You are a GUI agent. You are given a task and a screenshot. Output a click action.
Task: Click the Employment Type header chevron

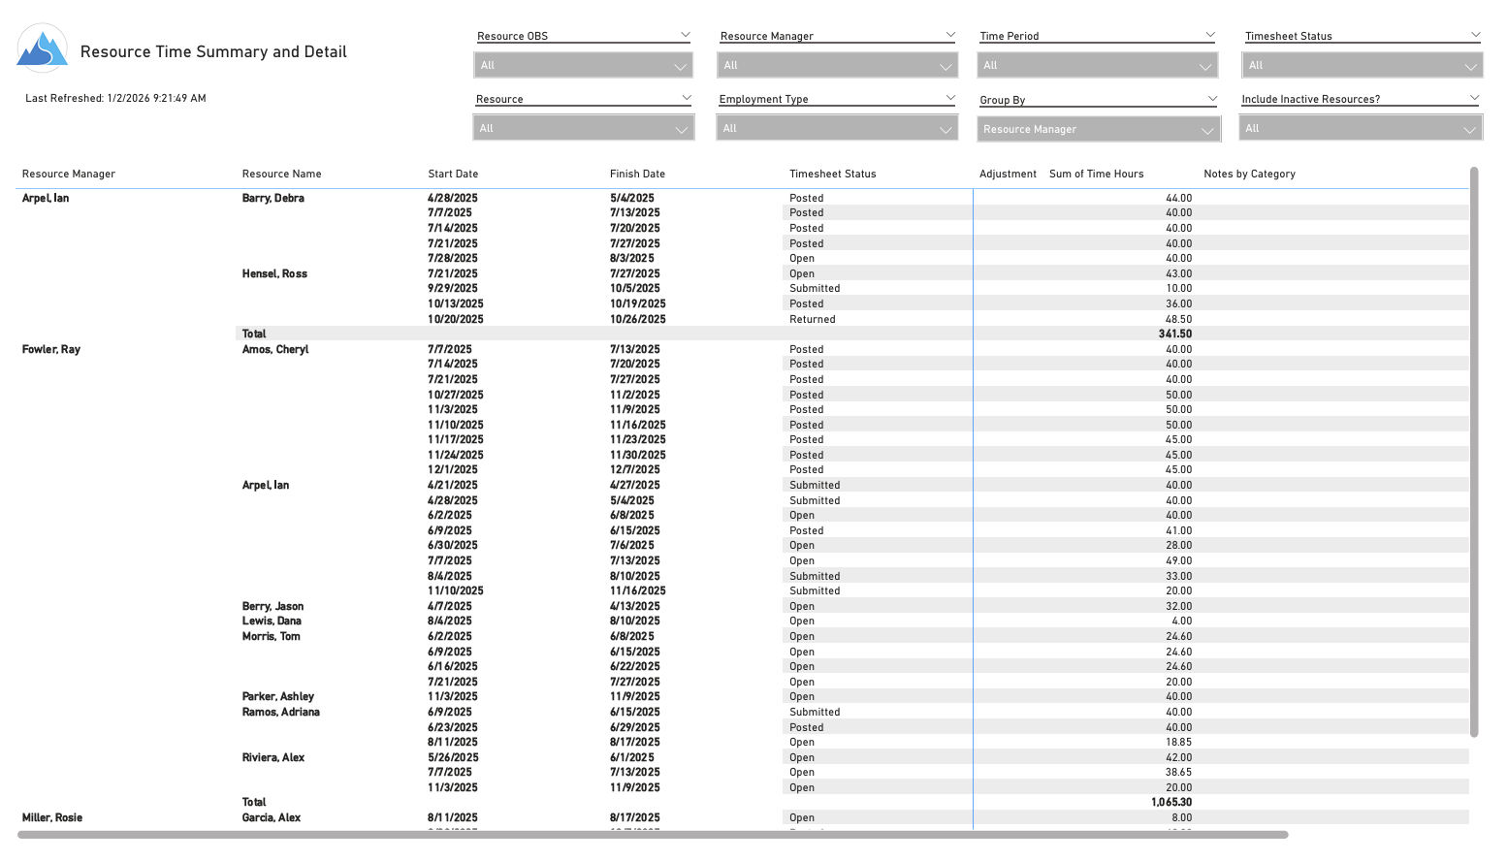950,98
